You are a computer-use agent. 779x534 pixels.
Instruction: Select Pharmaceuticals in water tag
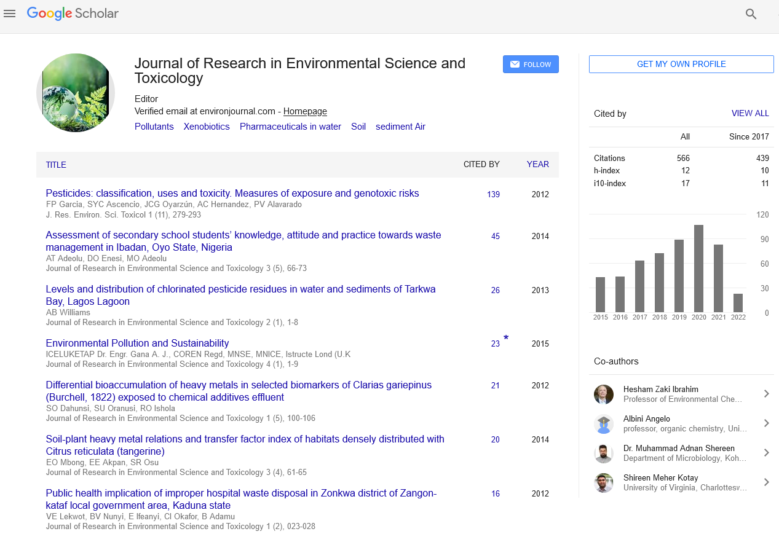[x=290, y=127]
